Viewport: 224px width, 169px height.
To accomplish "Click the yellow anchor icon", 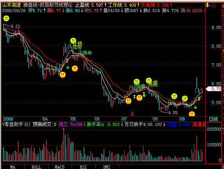I will coord(207,5).
